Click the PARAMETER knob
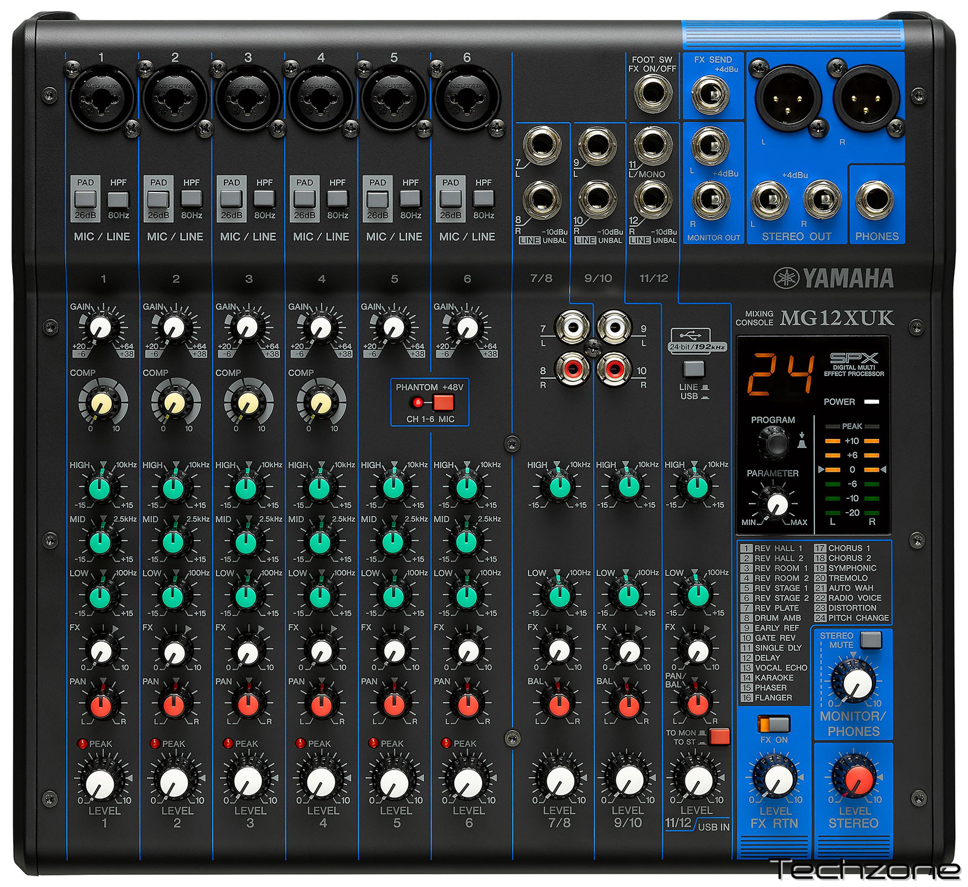This screenshot has width=968, height=887. (777, 504)
